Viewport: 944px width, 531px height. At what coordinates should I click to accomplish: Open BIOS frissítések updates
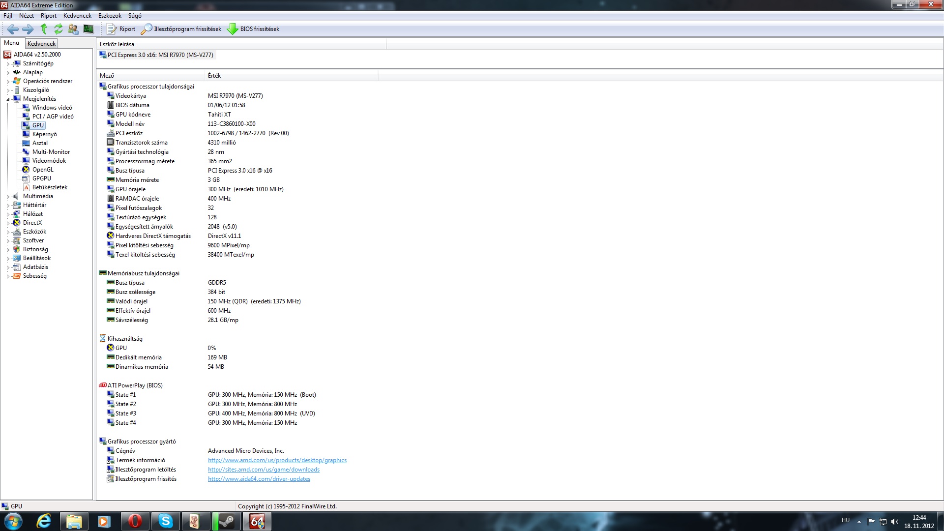coord(253,29)
